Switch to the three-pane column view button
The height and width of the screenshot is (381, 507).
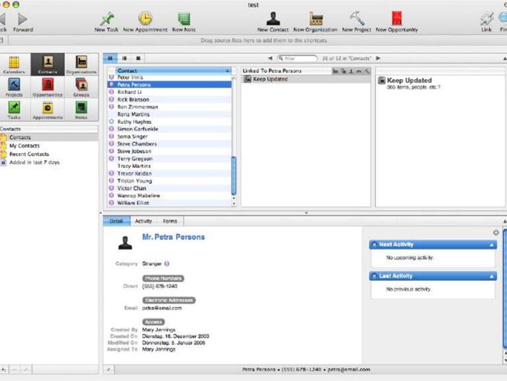click(110, 59)
